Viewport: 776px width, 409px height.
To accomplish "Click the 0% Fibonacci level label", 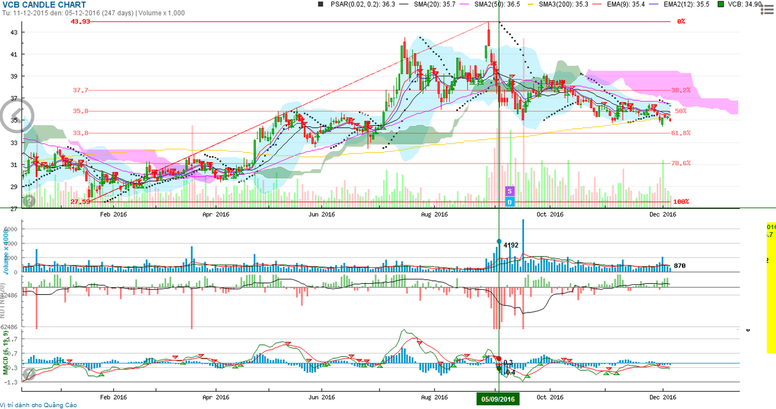I will pos(681,21).
